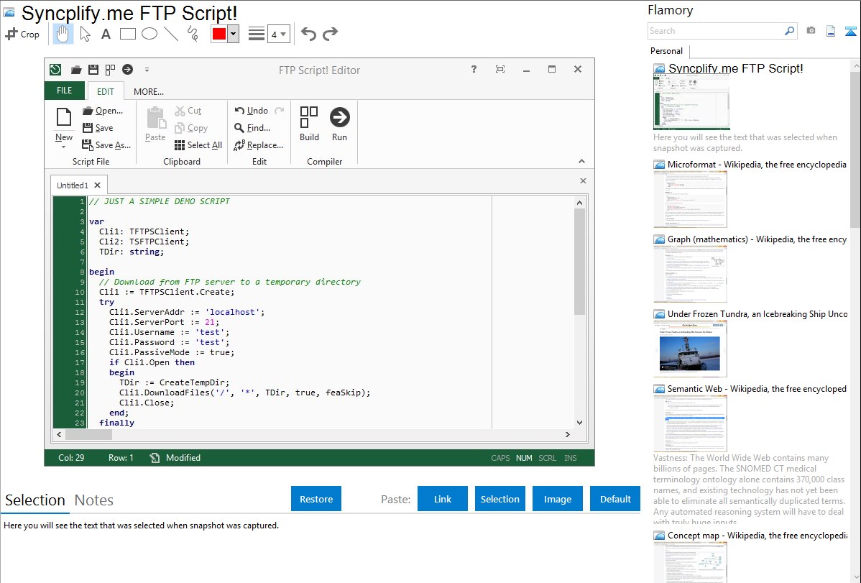Click Open... in Script File group
The image size is (861, 583).
[x=103, y=111]
